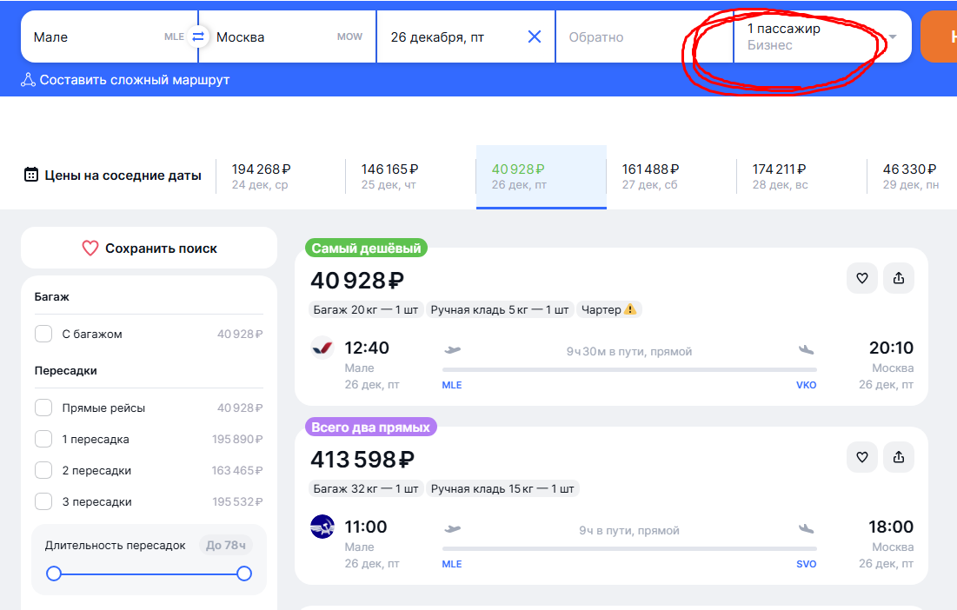Click the charter warning triangle icon
Image resolution: width=957 pixels, height=610 pixels.
coord(630,309)
